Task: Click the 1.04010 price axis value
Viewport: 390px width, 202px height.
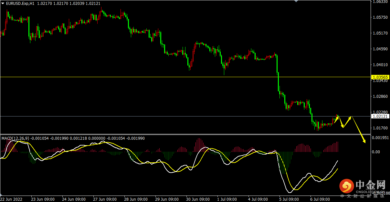Action: click(x=380, y=65)
